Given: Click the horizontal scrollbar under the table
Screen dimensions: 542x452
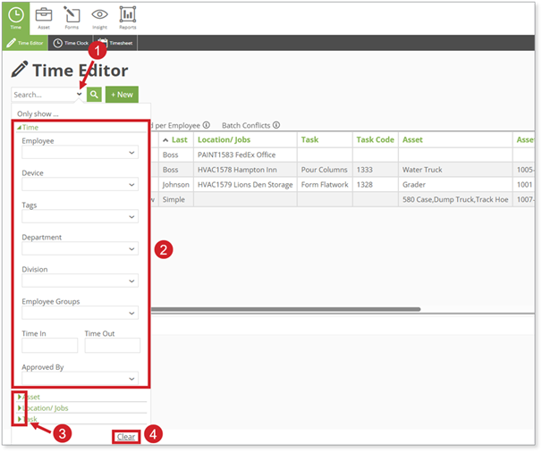Looking at the screenshot, I should tap(286, 309).
